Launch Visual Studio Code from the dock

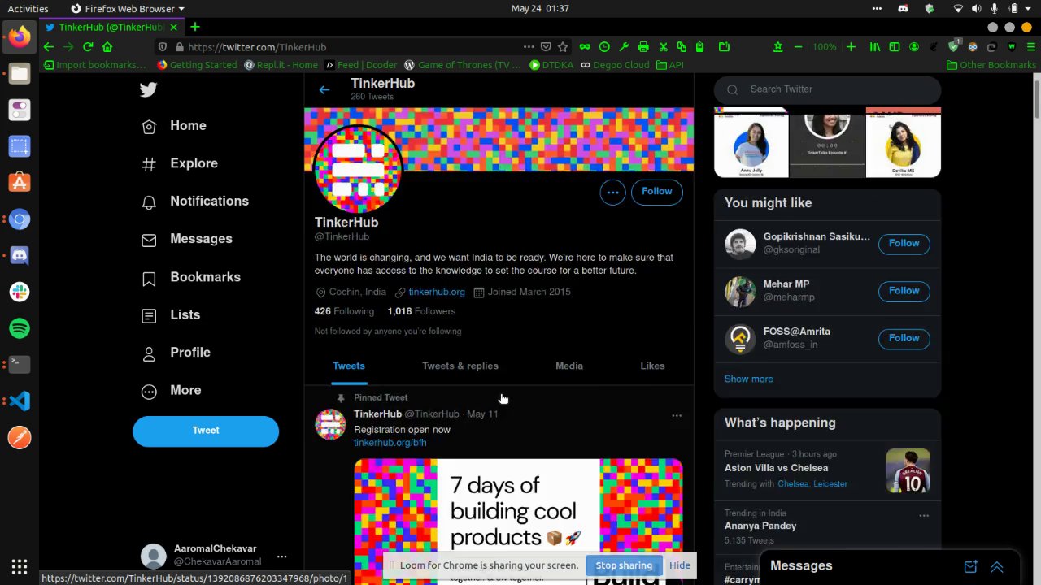coord(20,401)
